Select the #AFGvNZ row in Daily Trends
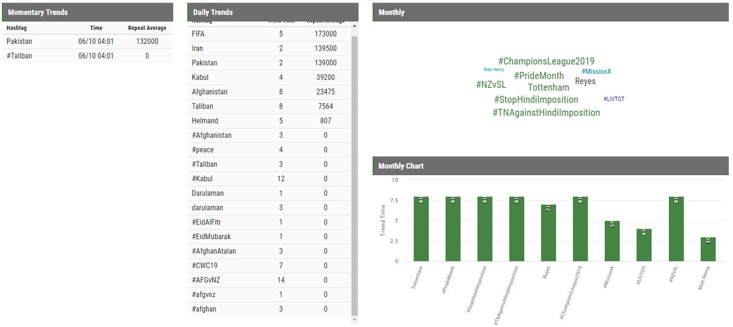 point(269,280)
